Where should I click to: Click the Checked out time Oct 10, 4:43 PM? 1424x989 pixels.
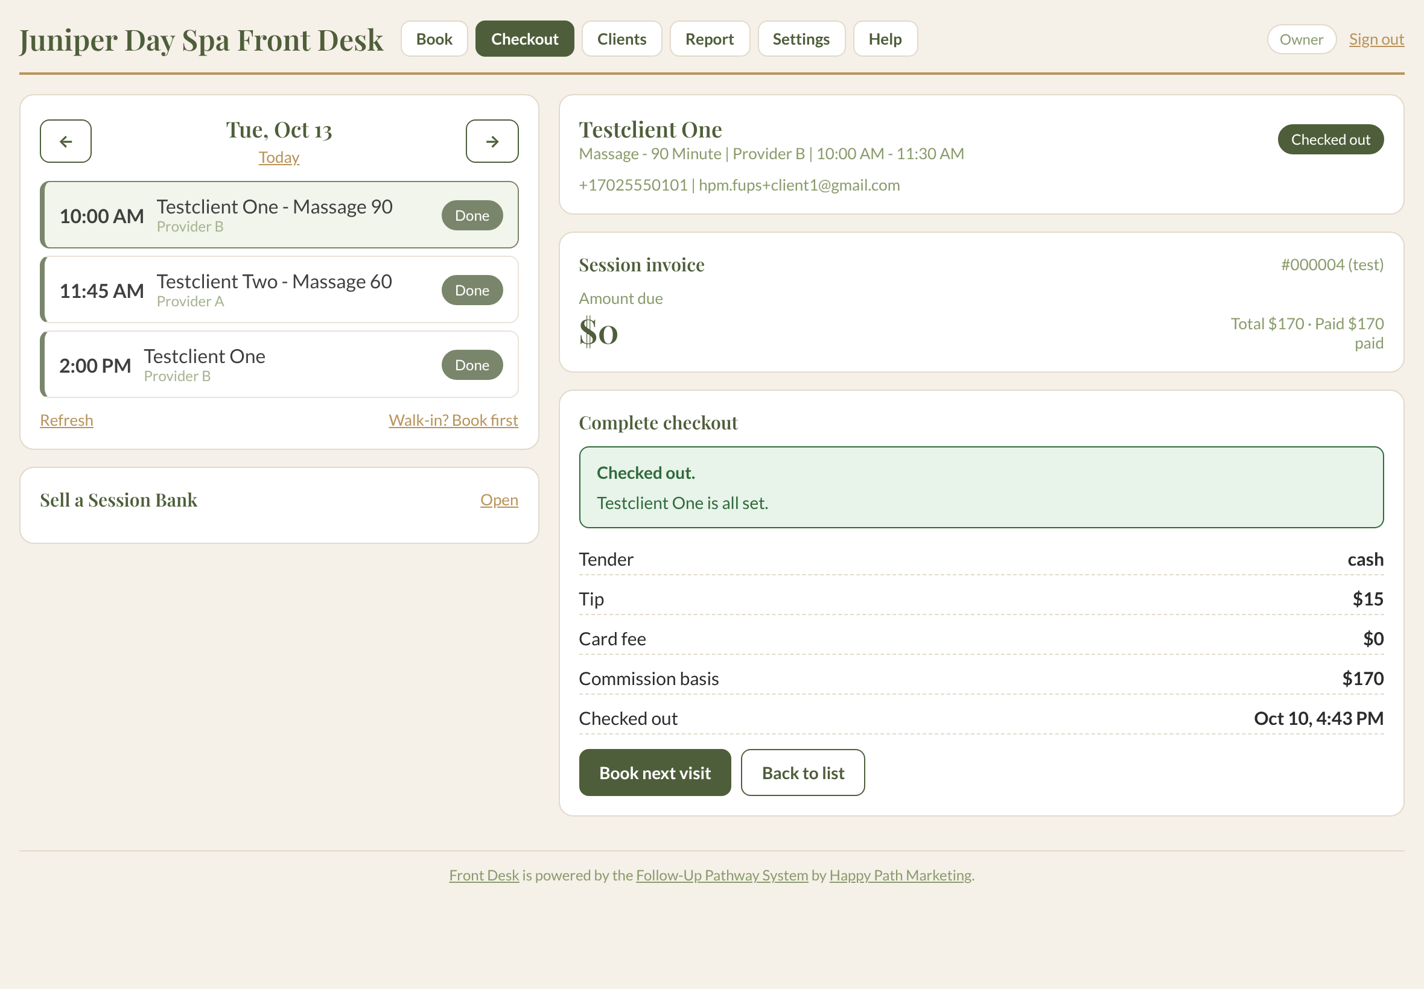[x=1318, y=718]
